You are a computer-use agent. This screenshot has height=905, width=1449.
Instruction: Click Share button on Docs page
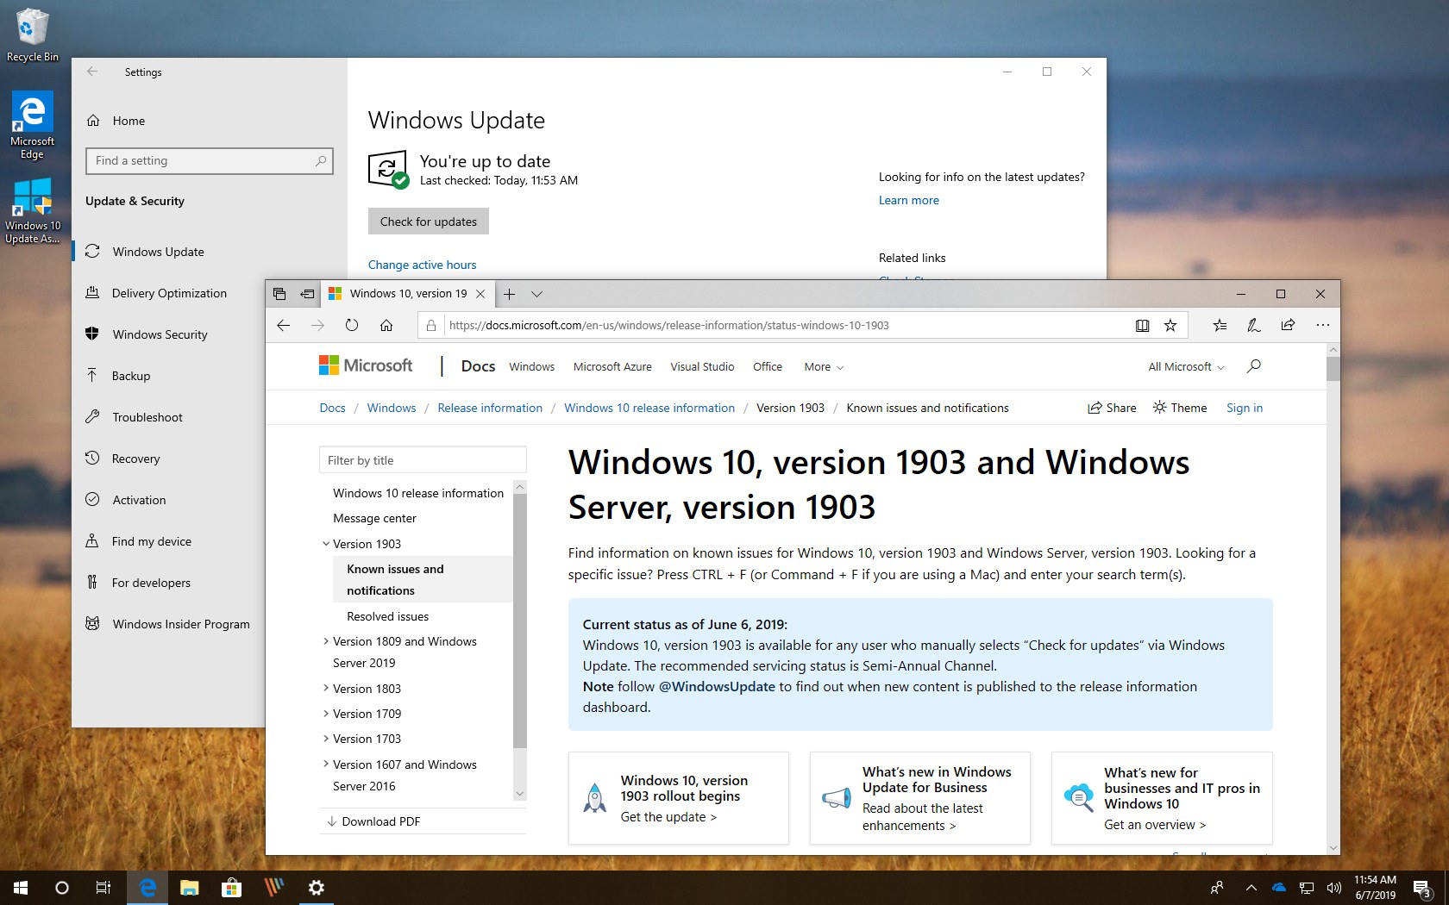pos(1112,408)
